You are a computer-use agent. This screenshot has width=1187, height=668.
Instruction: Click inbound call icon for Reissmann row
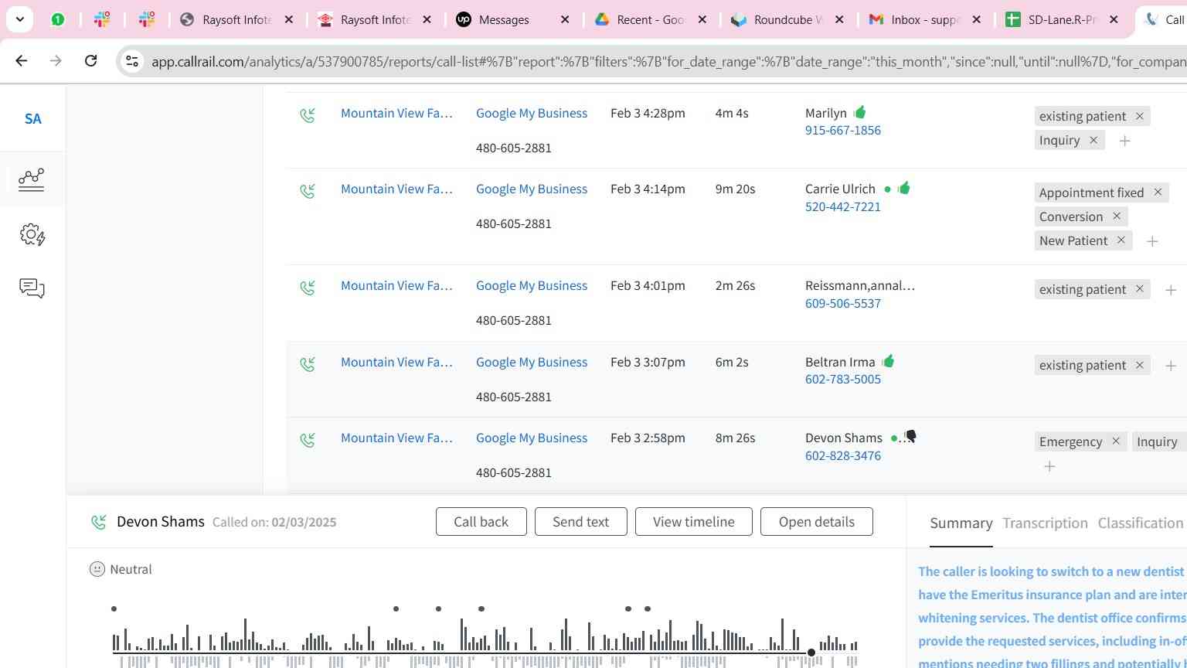[308, 288]
